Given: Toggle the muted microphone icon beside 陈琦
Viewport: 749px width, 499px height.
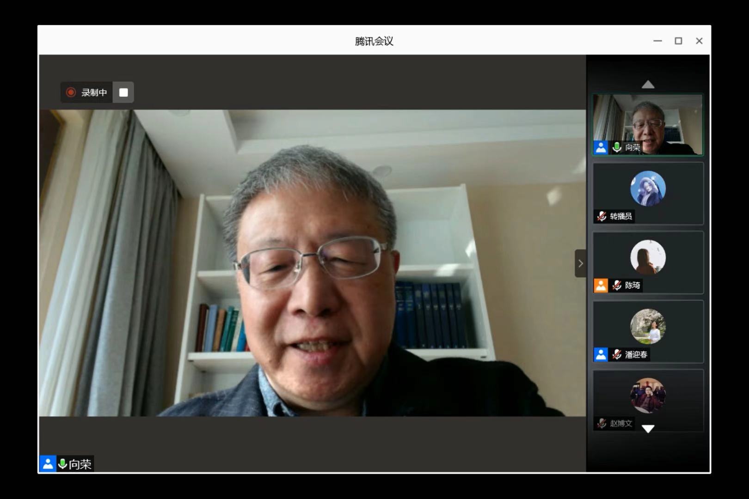Looking at the screenshot, I should click(x=617, y=286).
